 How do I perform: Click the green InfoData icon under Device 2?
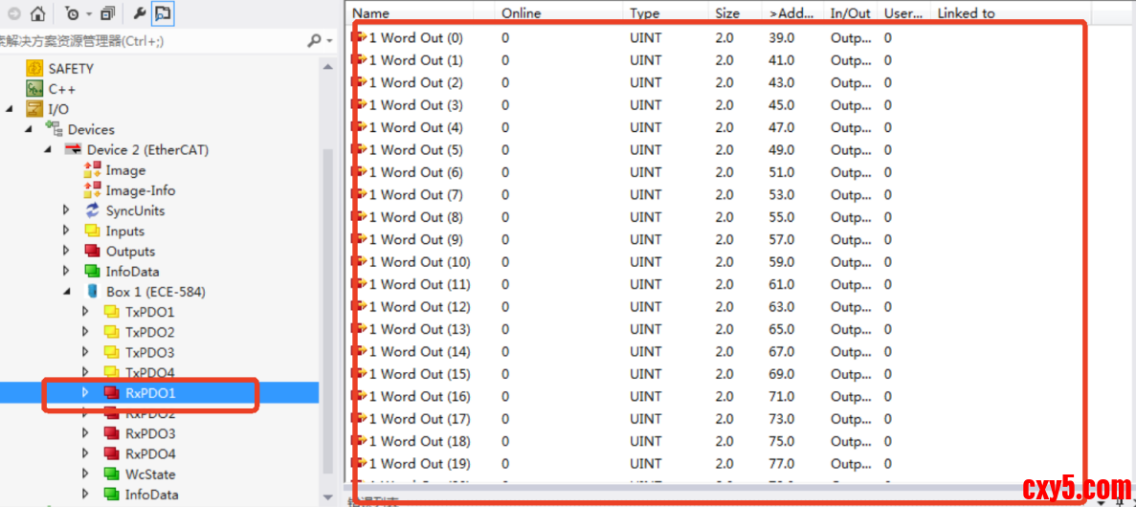92,271
